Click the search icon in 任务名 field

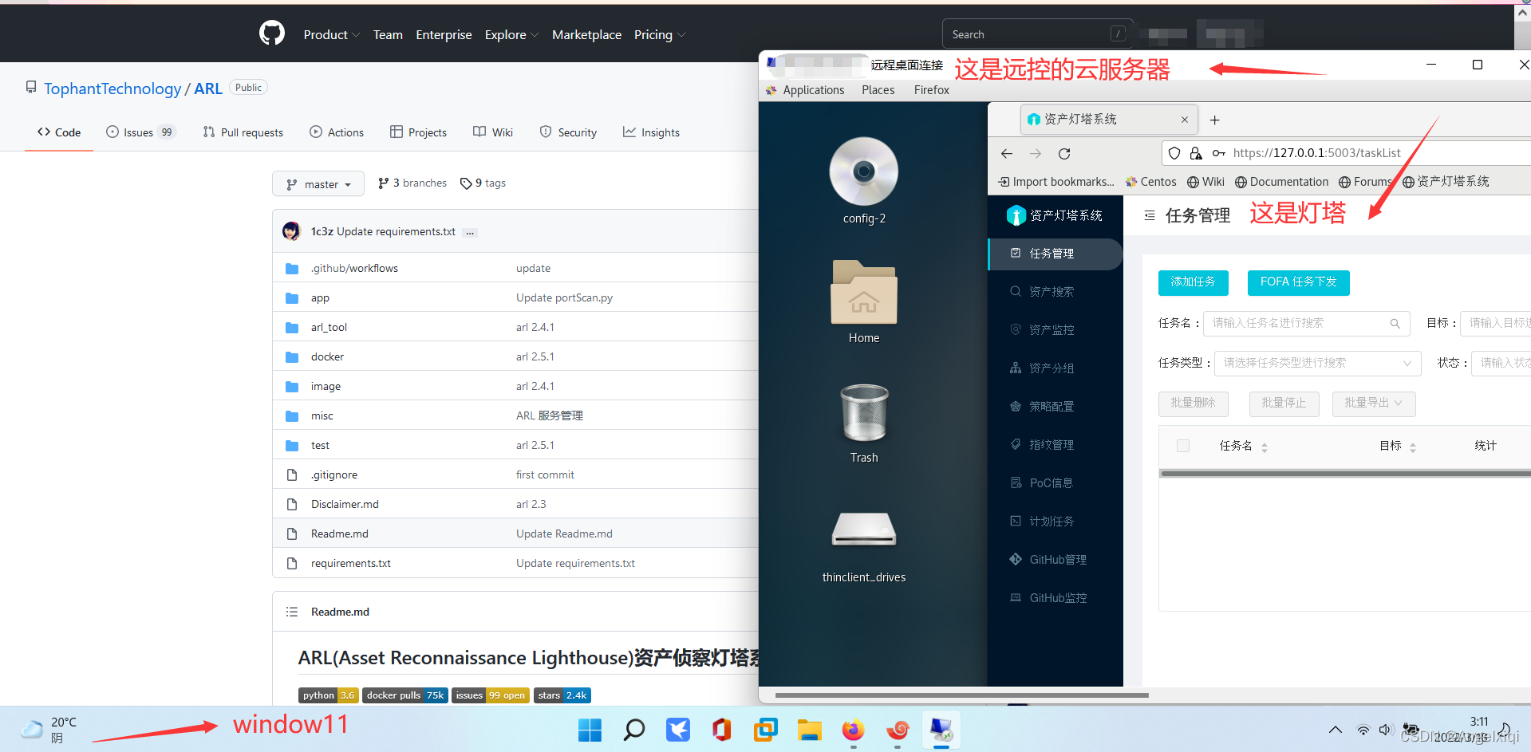[1395, 323]
